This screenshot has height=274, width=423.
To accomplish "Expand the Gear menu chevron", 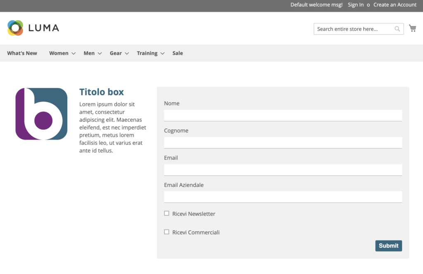I will pyautogui.click(x=127, y=53).
